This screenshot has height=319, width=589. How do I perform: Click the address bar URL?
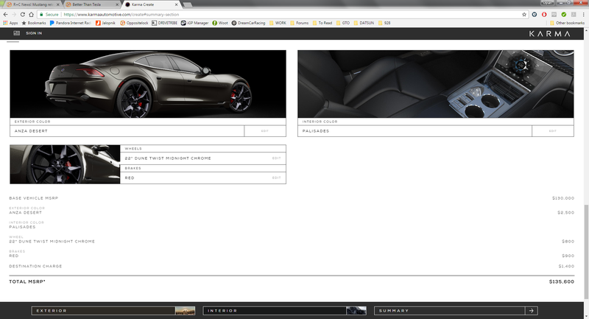(121, 14)
